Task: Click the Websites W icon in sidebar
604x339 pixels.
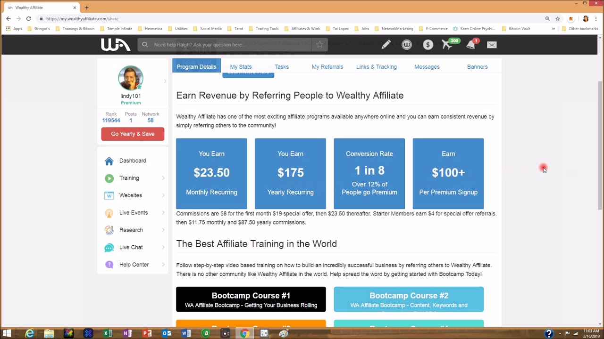Action: [109, 195]
